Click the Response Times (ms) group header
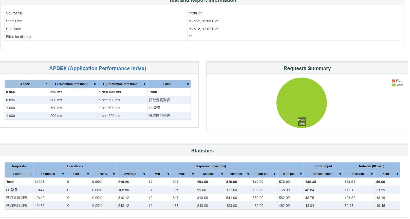 210,166
